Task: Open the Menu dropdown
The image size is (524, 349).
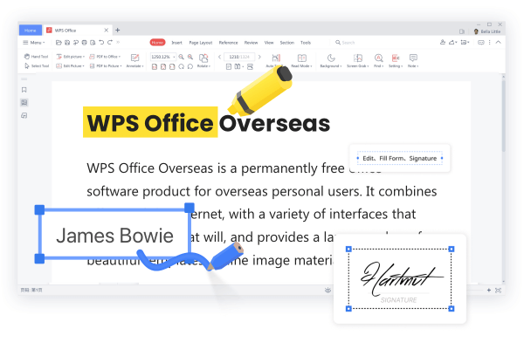Action: coord(34,43)
